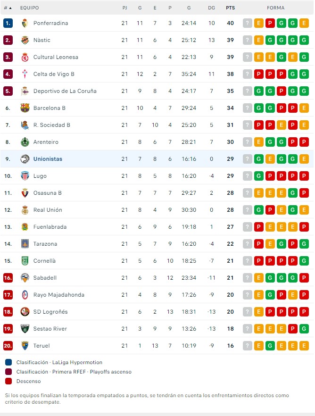This screenshot has width=315, height=416.
Task: Click the red P form badge in Sabadell's row
Action: [x=304, y=278]
